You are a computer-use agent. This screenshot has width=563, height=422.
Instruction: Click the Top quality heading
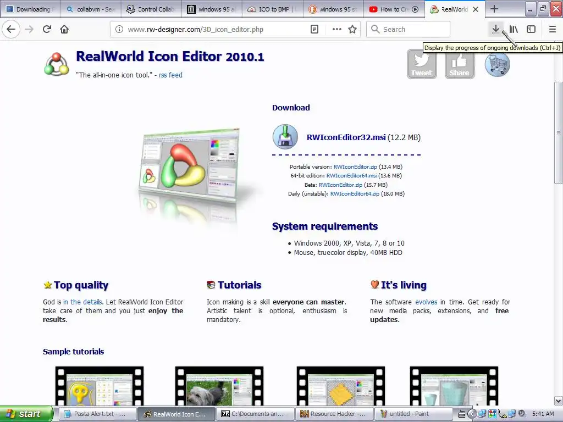point(81,285)
